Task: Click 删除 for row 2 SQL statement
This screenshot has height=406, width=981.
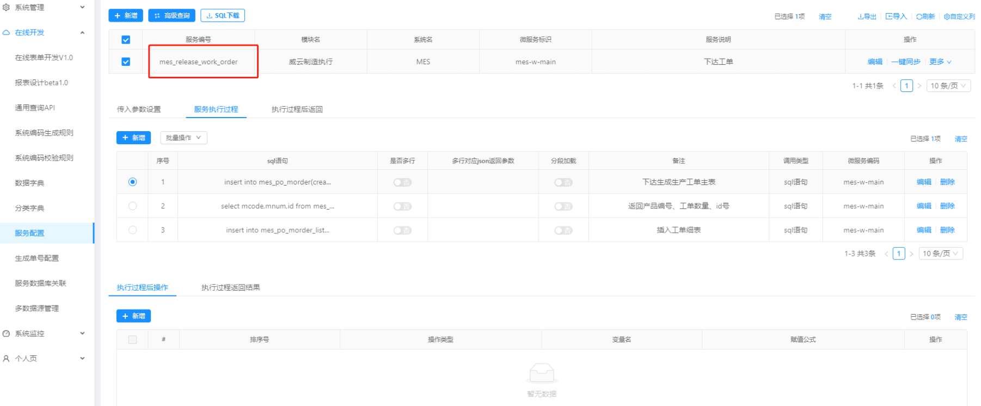Action: pyautogui.click(x=947, y=206)
